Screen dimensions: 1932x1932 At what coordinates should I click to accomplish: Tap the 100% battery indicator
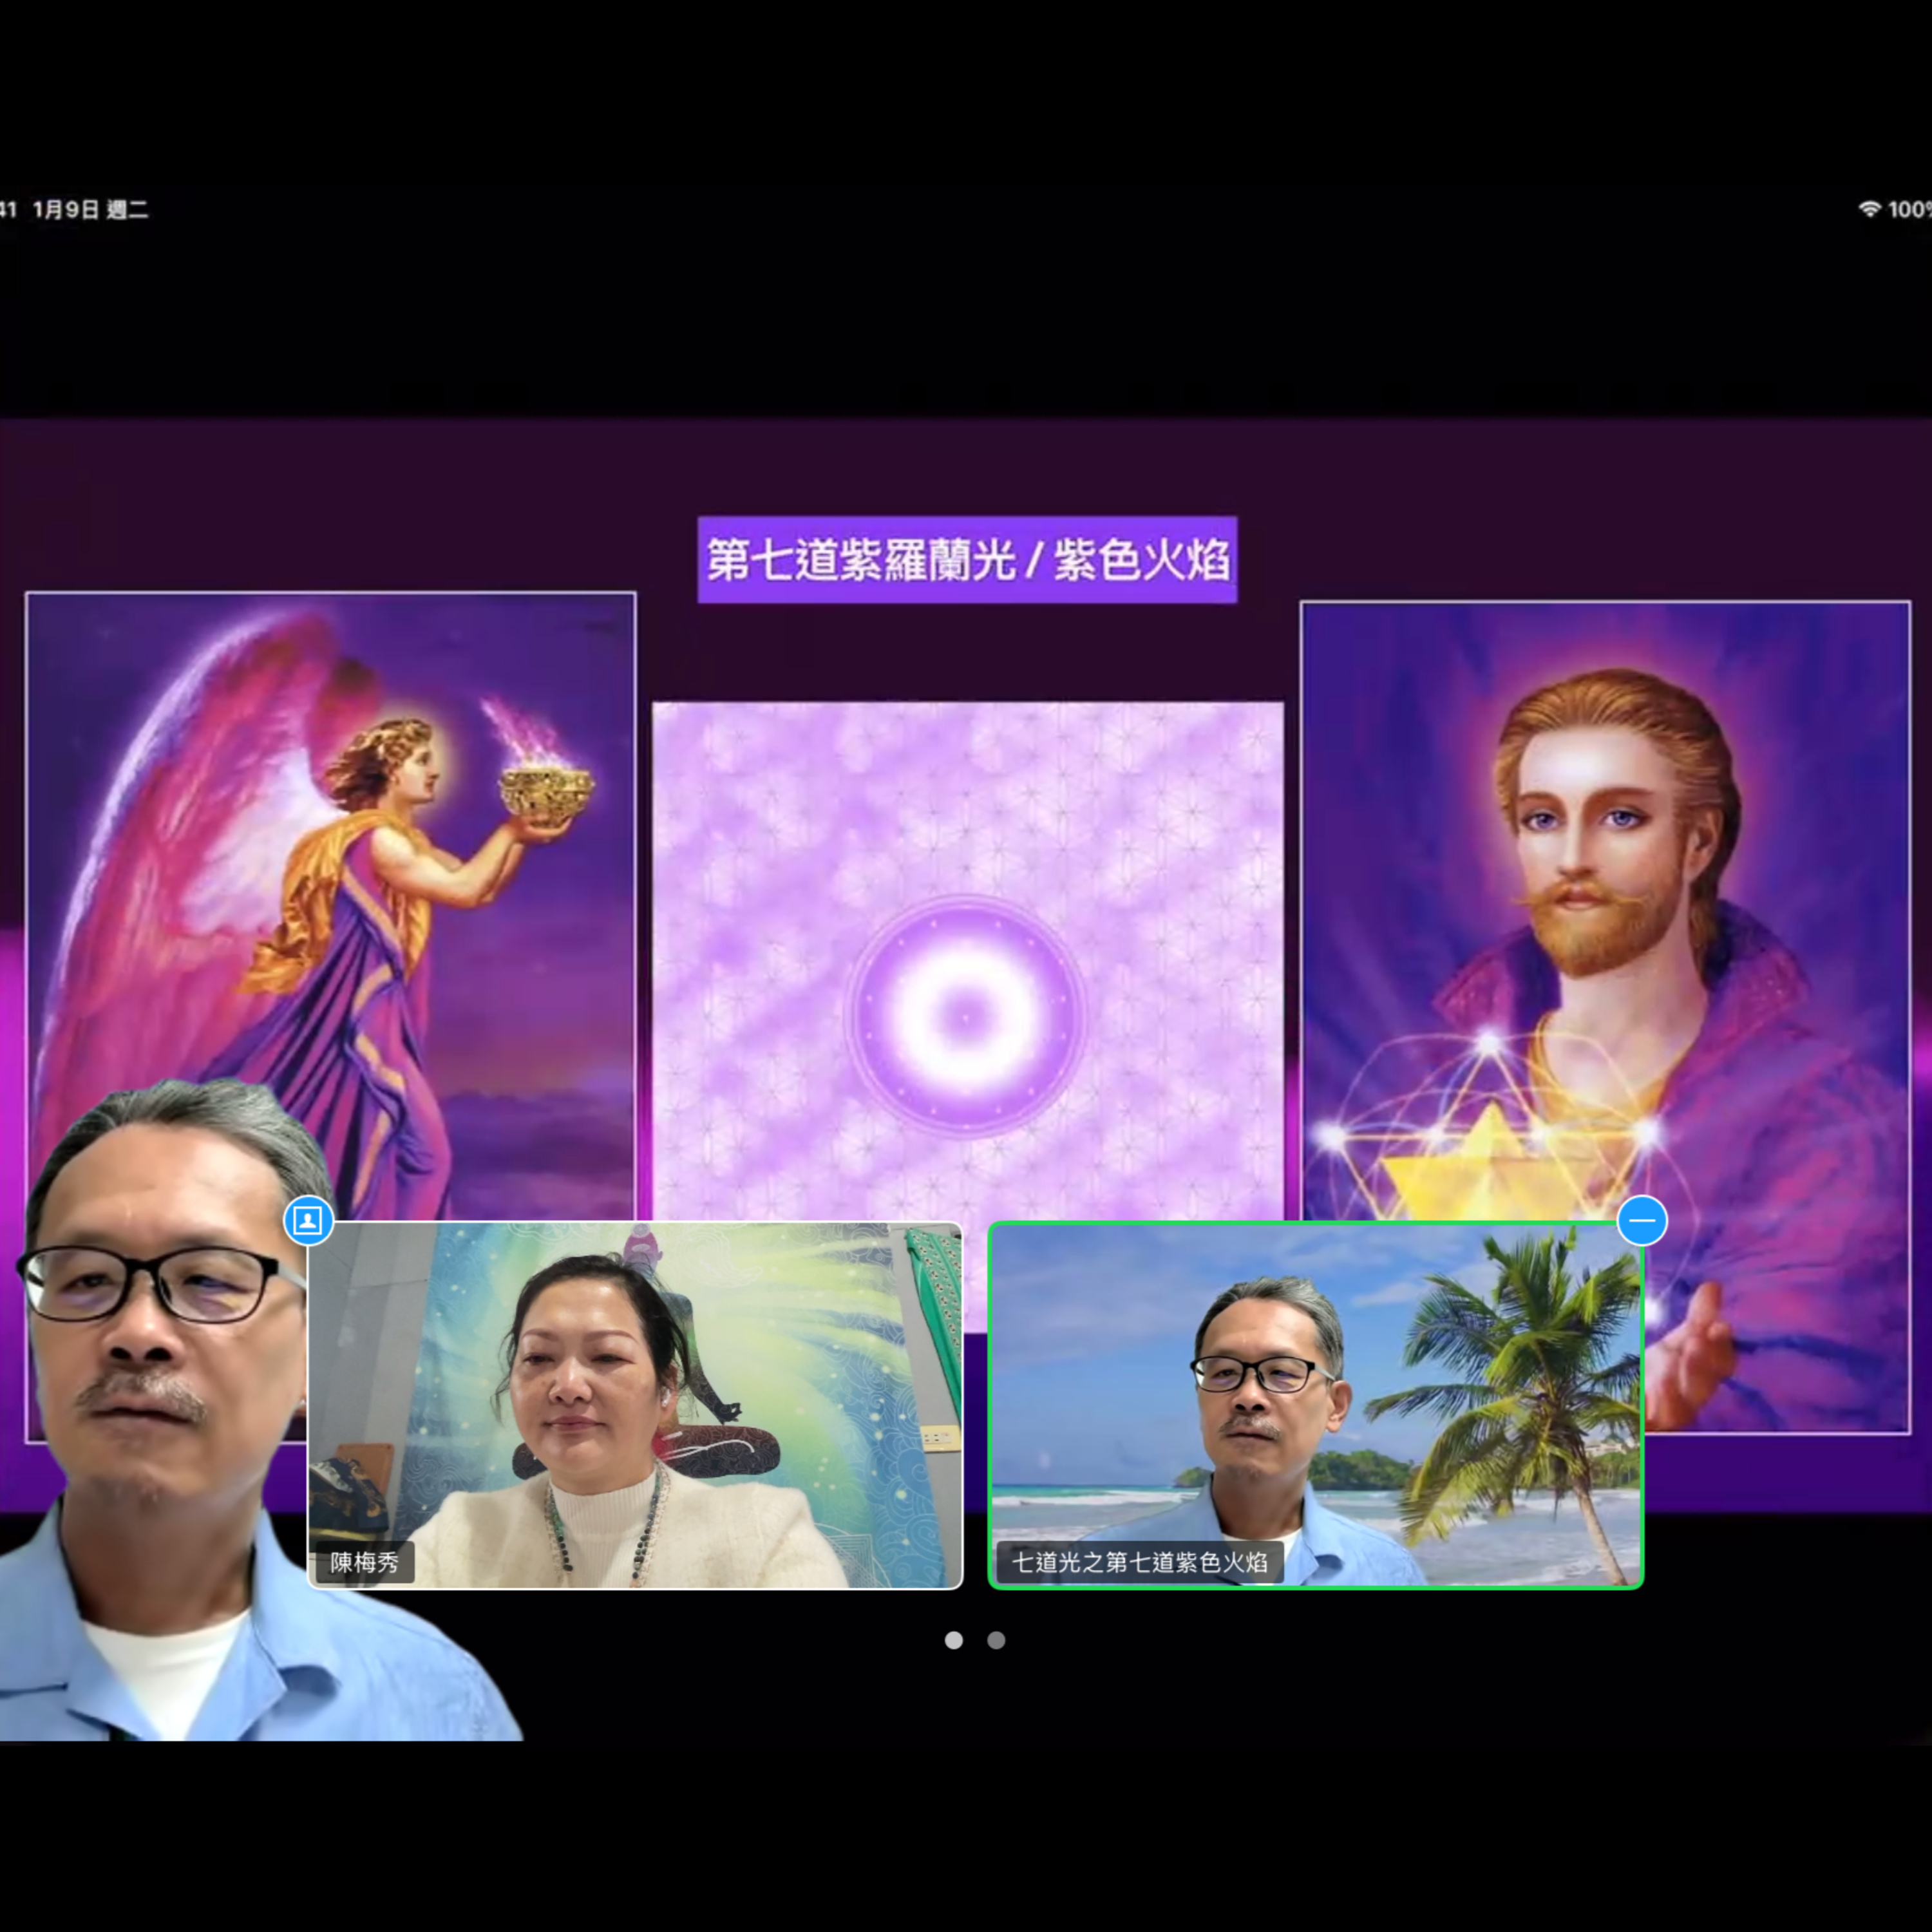[1909, 209]
